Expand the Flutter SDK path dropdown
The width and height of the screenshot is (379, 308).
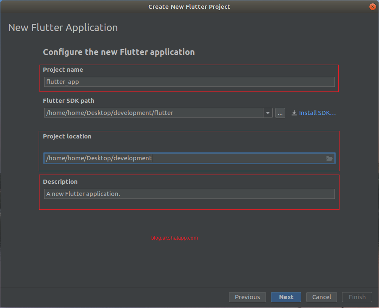(x=268, y=112)
